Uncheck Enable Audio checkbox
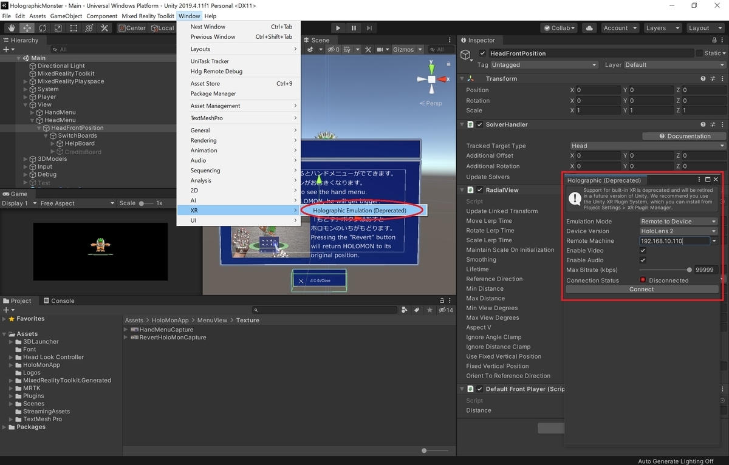Screen dimensions: 729x465 point(643,260)
